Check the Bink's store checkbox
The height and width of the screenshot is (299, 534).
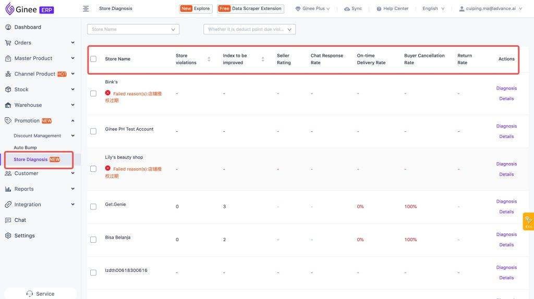pos(93,94)
